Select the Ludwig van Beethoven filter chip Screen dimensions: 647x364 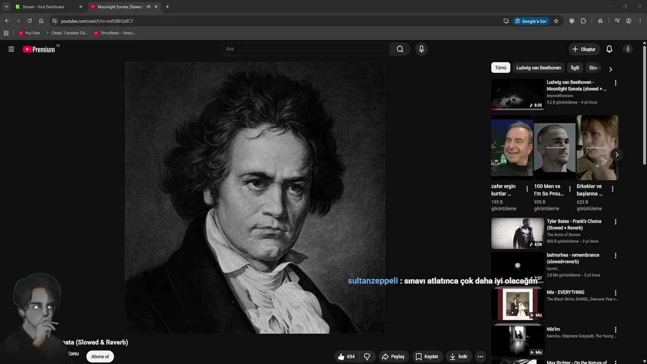pos(538,68)
